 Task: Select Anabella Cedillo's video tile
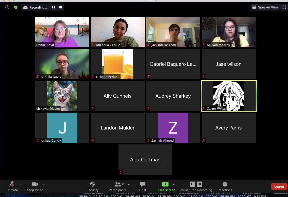point(117,32)
